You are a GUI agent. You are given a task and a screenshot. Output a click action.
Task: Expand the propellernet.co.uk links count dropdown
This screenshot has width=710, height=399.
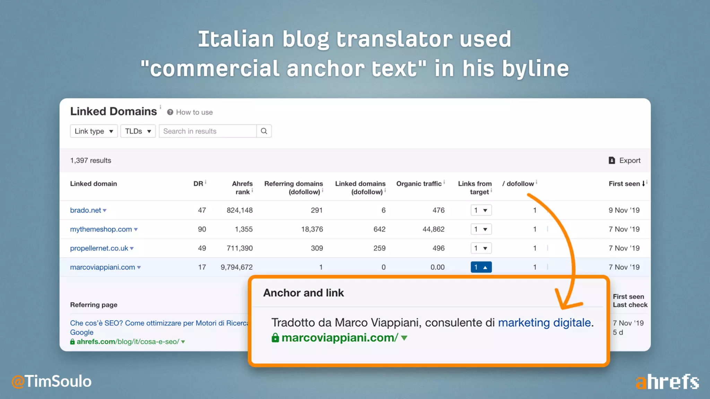click(481, 248)
